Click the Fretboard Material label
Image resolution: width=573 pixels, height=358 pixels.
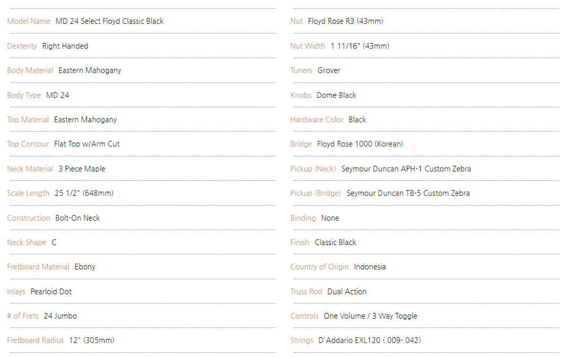point(38,267)
